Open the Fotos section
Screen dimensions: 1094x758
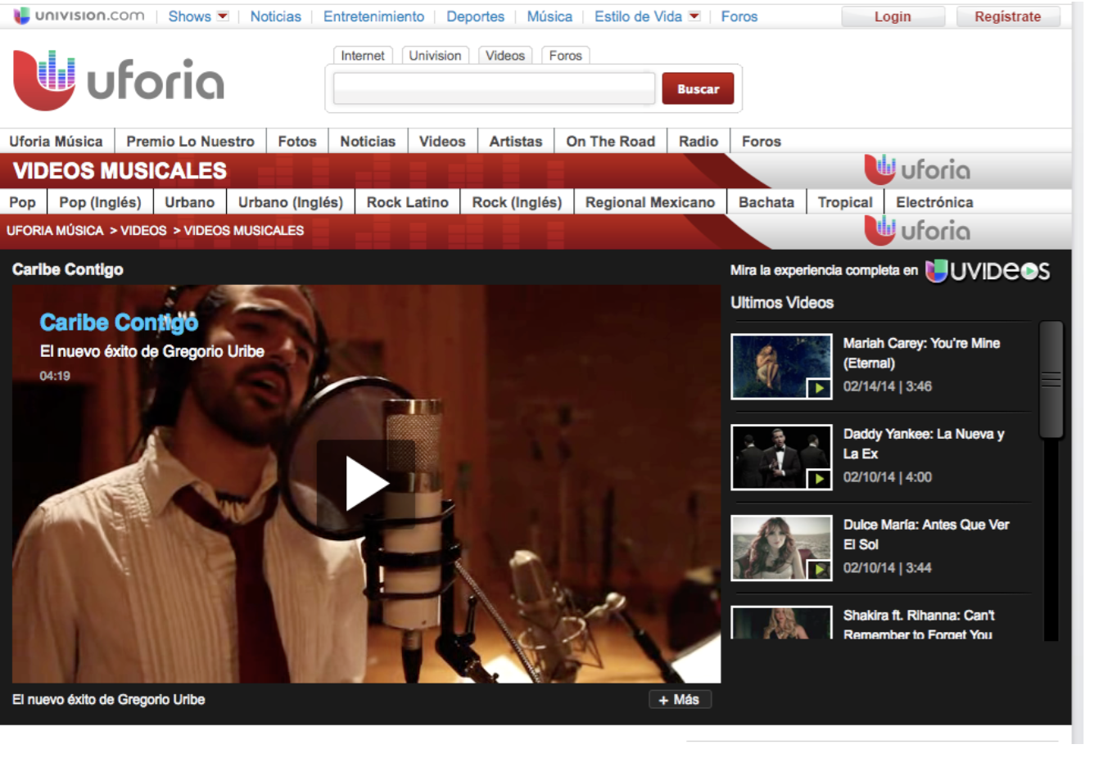point(296,141)
